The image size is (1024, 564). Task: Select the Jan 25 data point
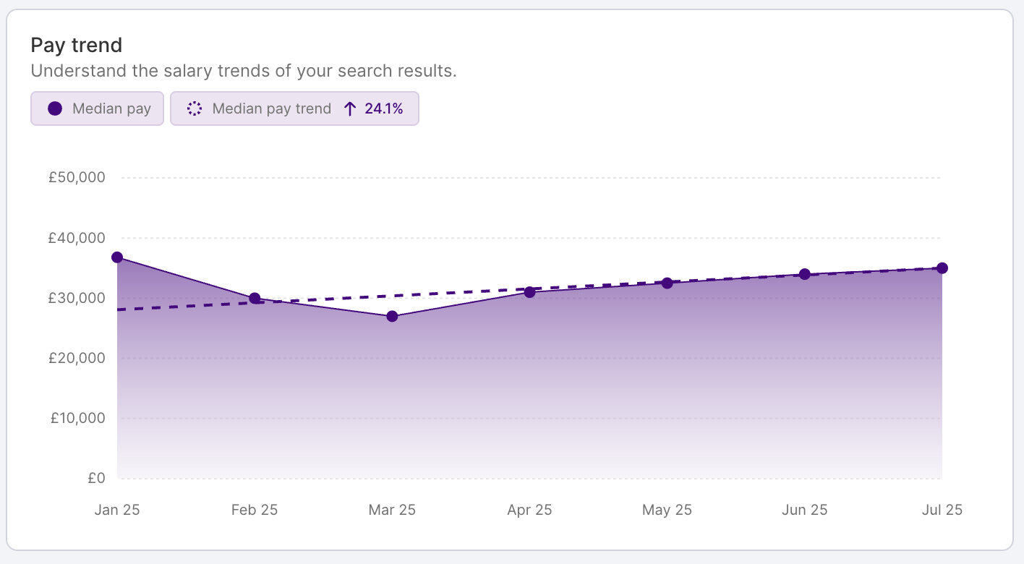click(117, 257)
